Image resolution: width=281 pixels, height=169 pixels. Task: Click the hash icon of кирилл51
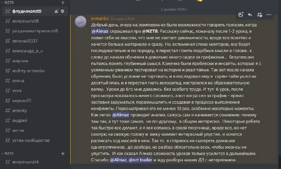[7, 100]
